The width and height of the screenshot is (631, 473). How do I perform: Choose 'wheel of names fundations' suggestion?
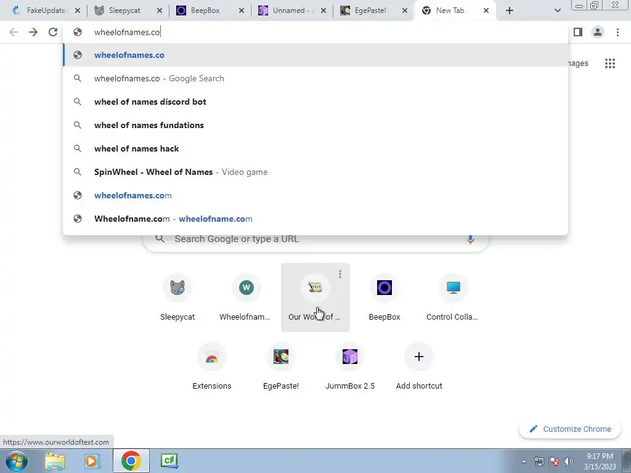315,125
